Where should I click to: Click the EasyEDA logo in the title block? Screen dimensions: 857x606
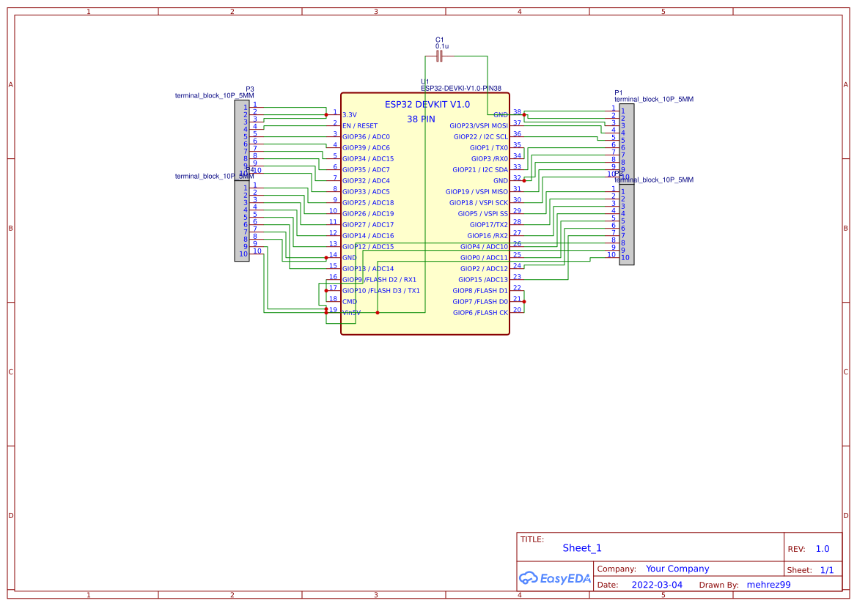pyautogui.click(x=553, y=578)
